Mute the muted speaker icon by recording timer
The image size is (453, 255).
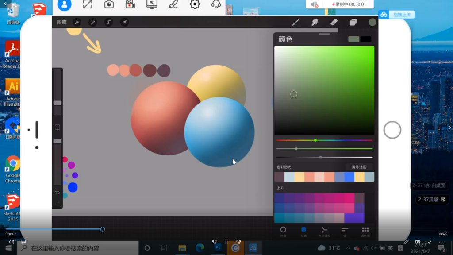315,4
